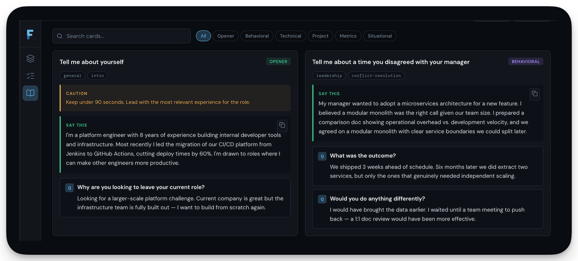578x261 pixels.
Task: Copy the manager disagreement answer text
Action: [535, 94]
